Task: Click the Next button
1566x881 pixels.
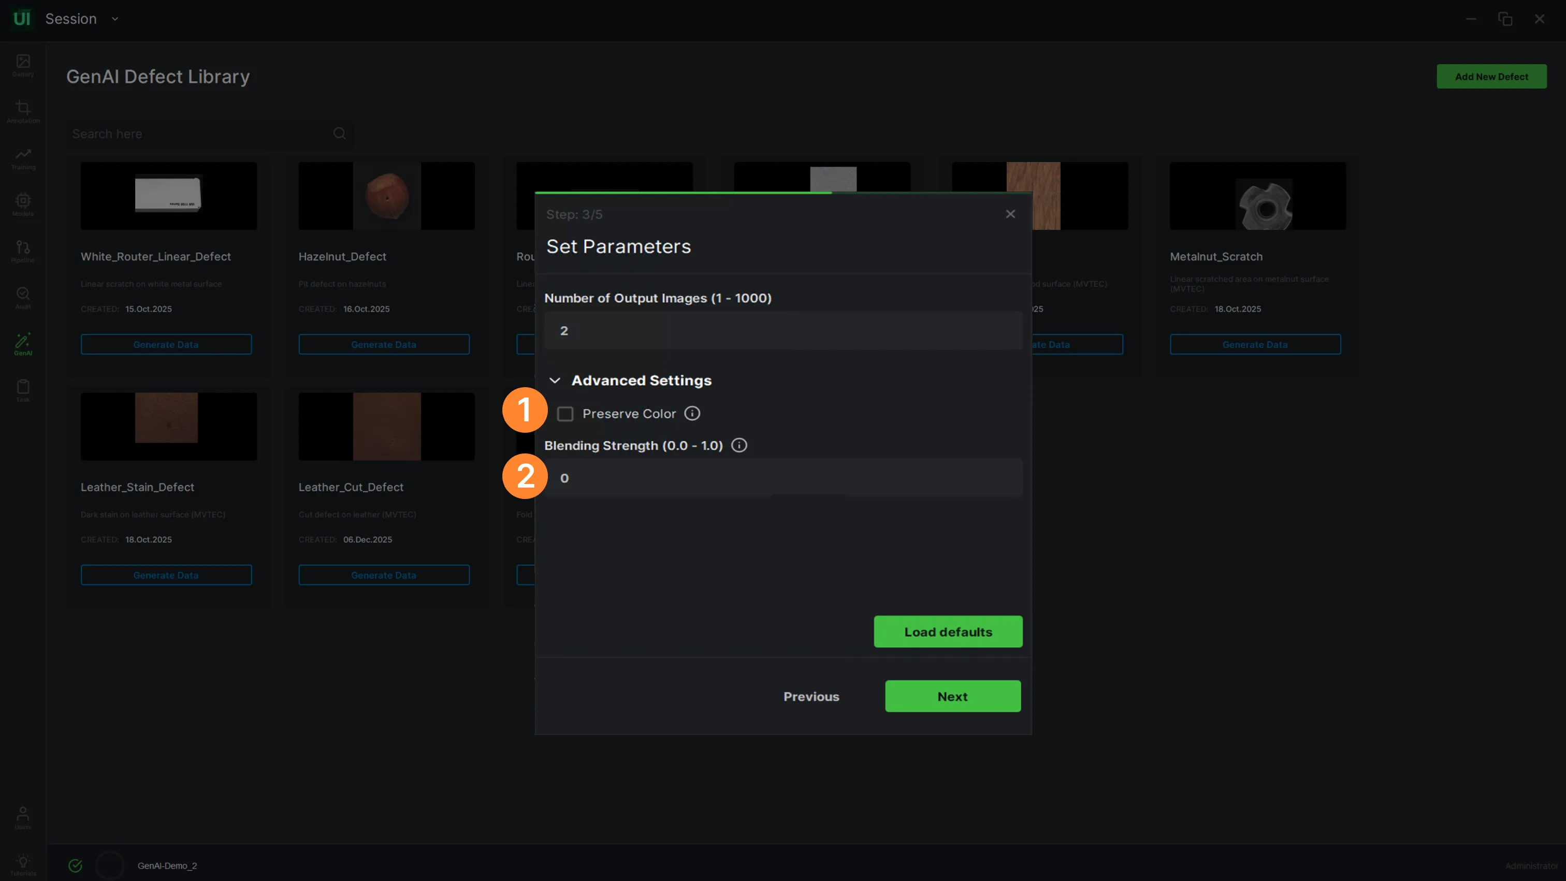Action: pyautogui.click(x=953, y=696)
